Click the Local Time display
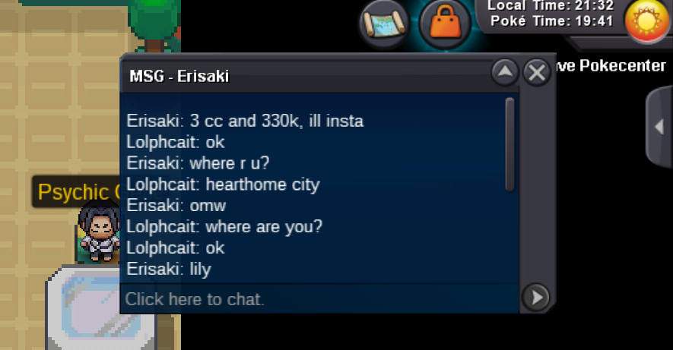 tap(551, 5)
